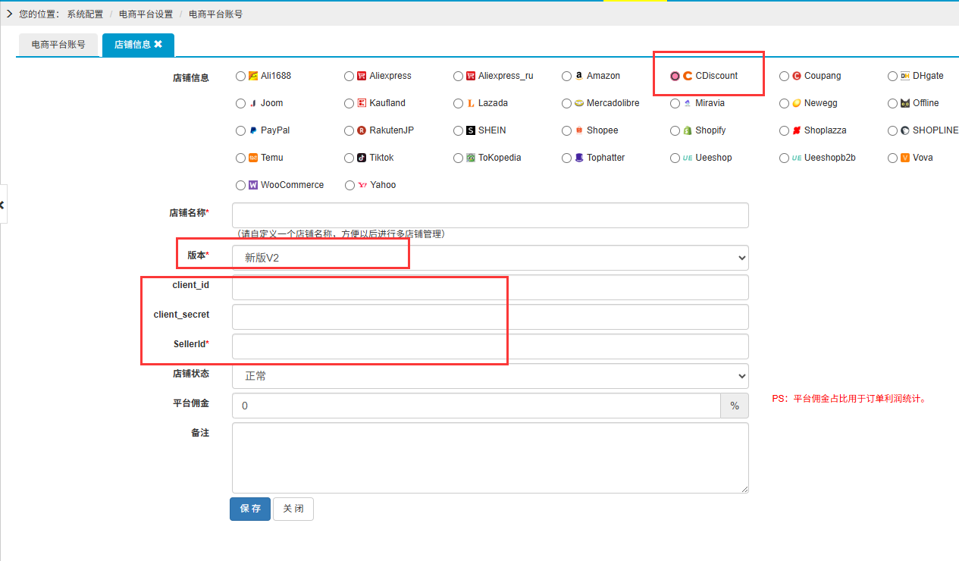959x561 pixels.
Task: Select the Ueeshop radio button
Action: click(x=675, y=158)
